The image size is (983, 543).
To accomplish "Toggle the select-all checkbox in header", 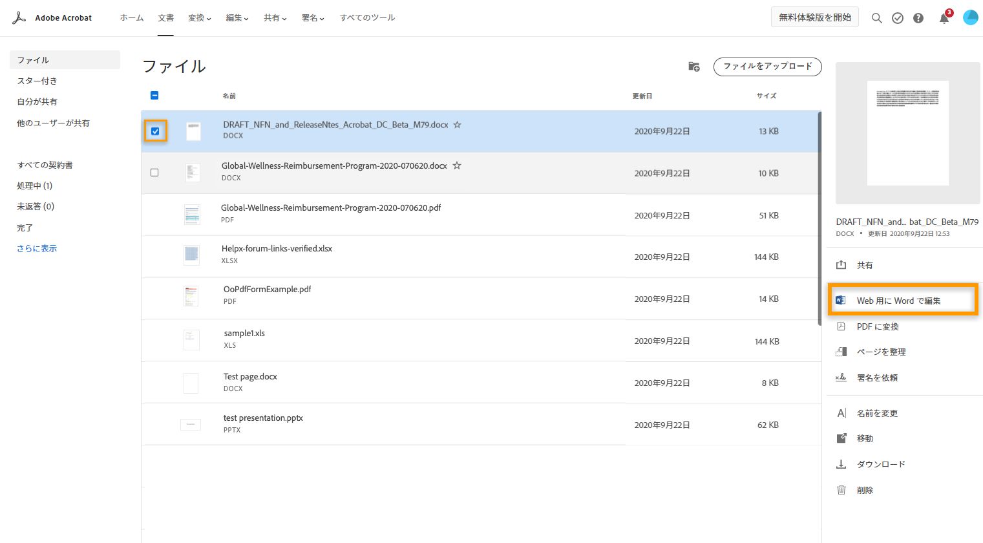I will [x=154, y=95].
